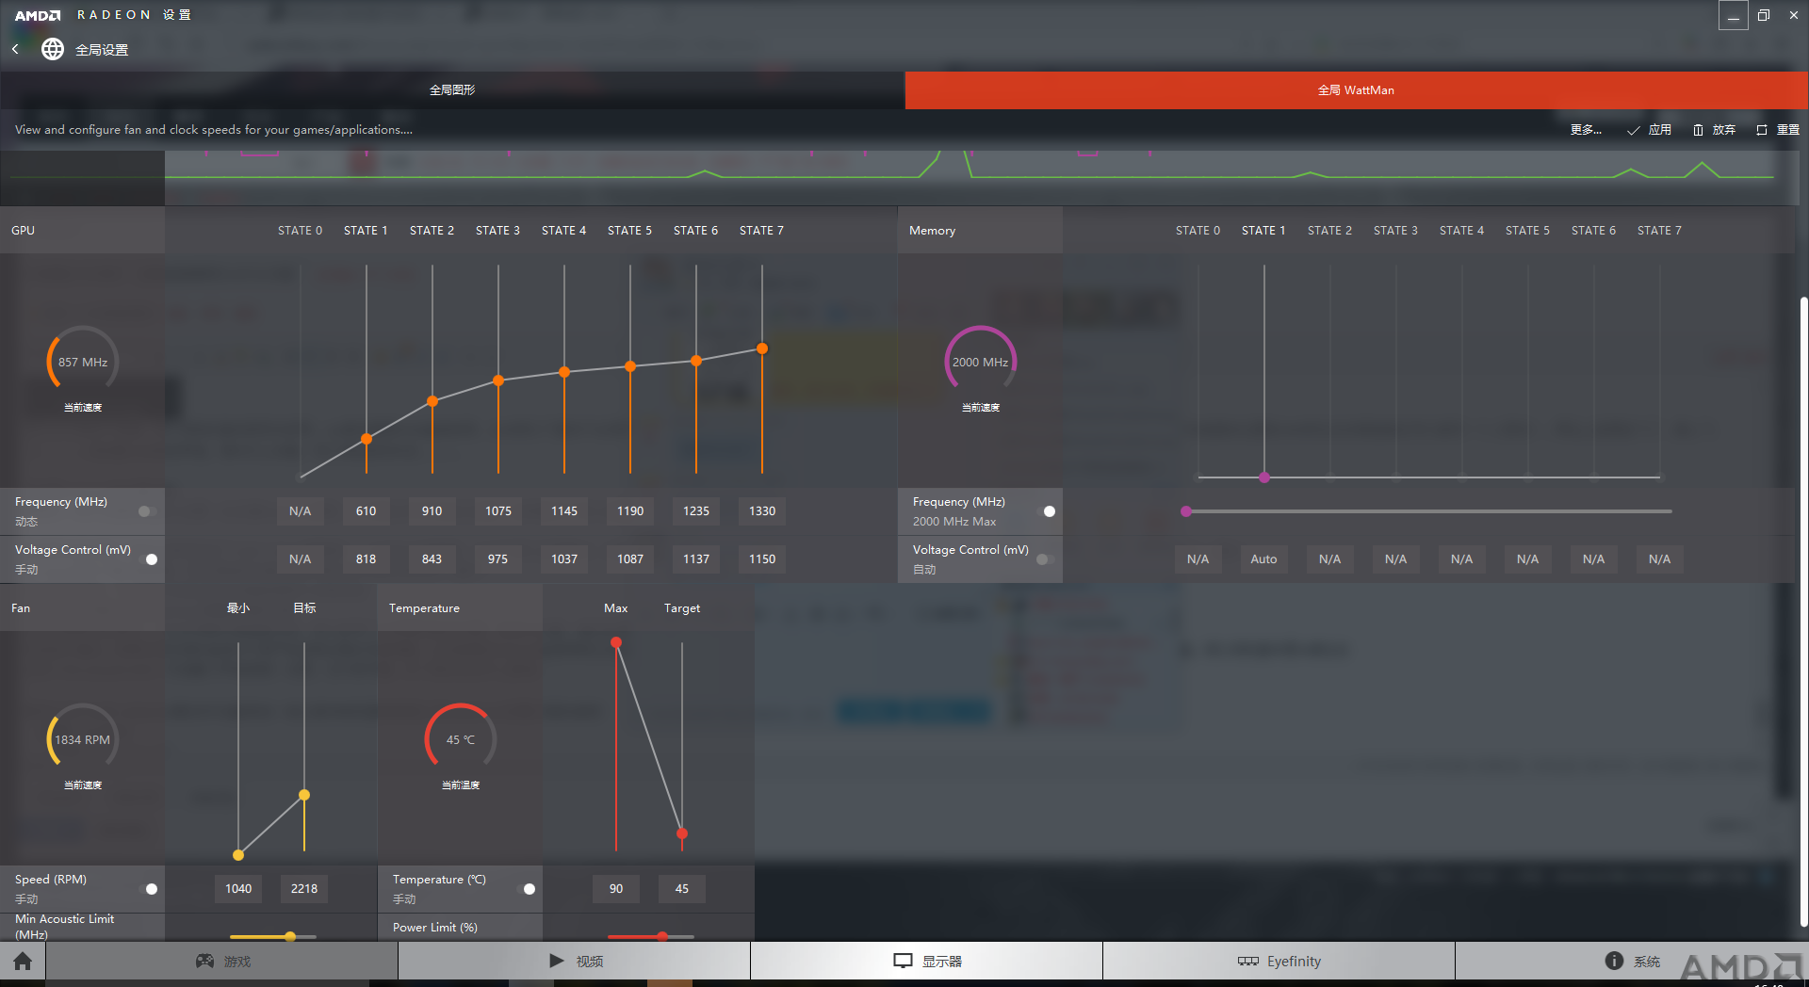Open the 系统 tab in bottom bar
The height and width of the screenshot is (987, 1809).
coord(1632,961)
